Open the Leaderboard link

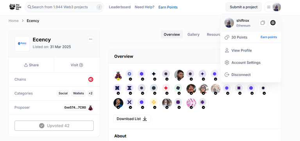coord(120,7)
